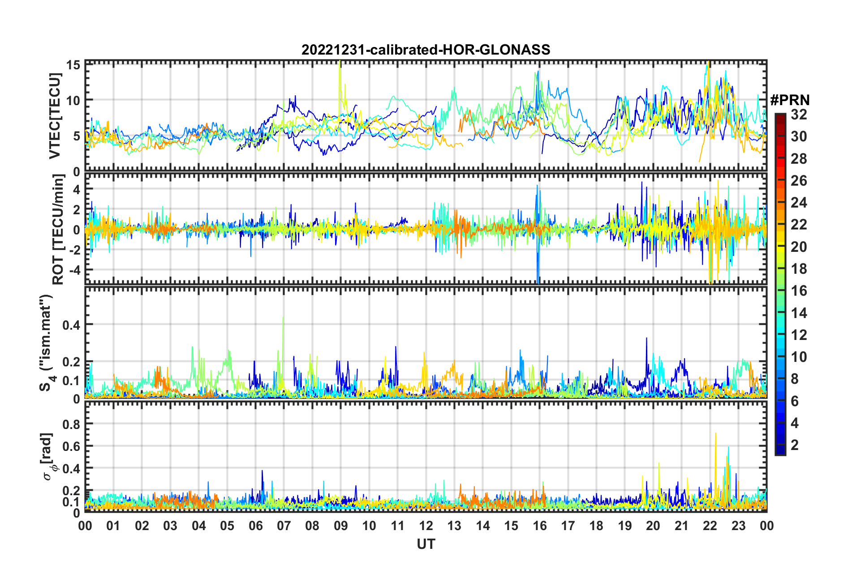852x569 pixels.
Task: Click x-axis tick label 02
Action: coord(142,526)
